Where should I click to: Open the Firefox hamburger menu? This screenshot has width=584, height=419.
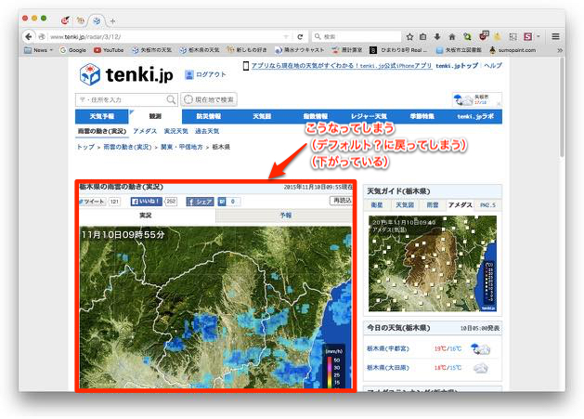coord(555,36)
